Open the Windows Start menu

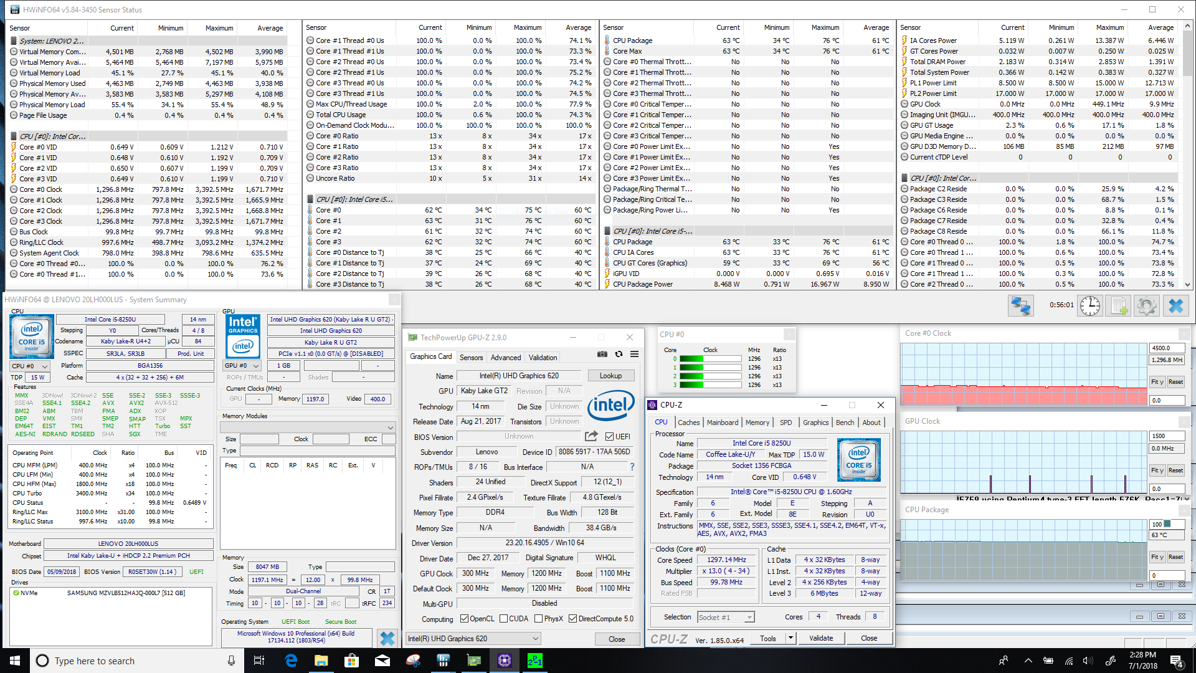click(15, 661)
